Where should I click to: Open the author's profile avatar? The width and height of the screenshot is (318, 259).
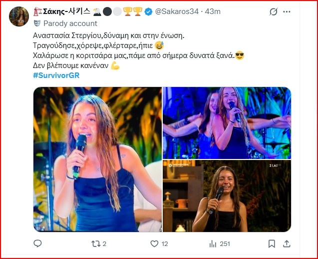(18, 16)
